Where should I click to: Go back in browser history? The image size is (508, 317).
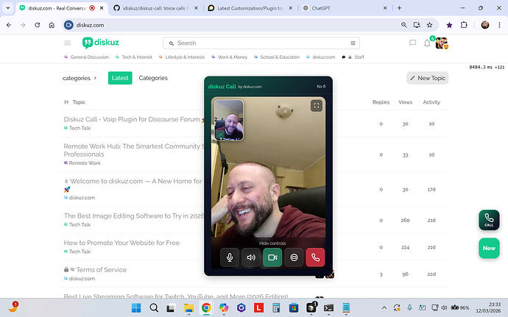coord(9,25)
